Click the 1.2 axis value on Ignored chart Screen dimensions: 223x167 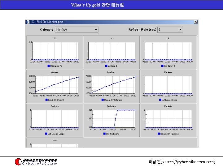(x=144, y=110)
